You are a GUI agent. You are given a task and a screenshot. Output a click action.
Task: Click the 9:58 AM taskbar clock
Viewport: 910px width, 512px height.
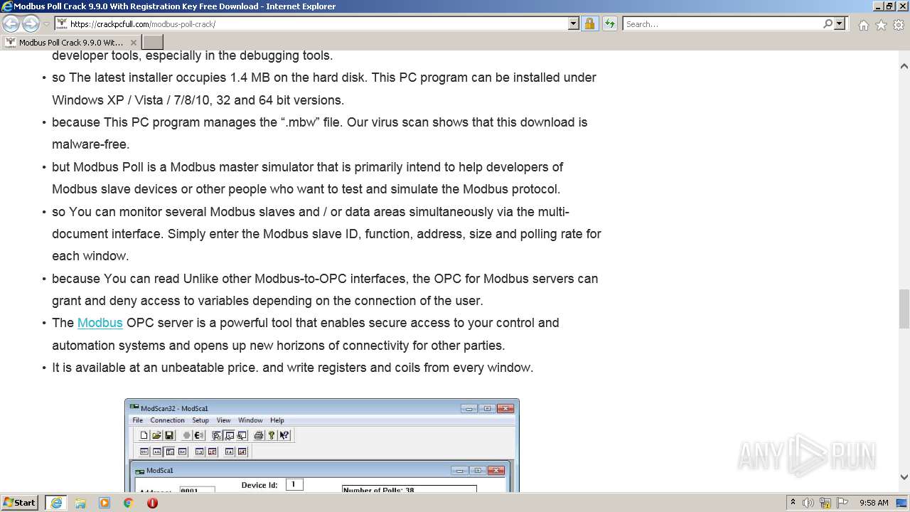click(x=874, y=503)
